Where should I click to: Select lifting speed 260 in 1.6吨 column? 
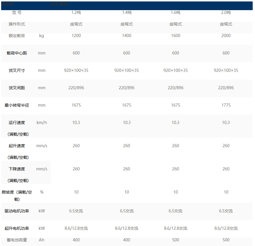click(x=176, y=146)
